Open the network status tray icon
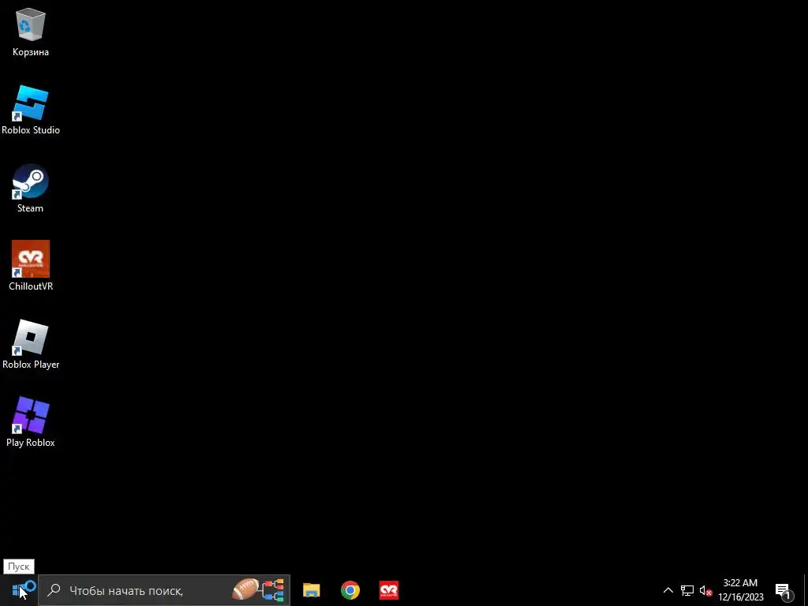The image size is (808, 606). pos(687,590)
